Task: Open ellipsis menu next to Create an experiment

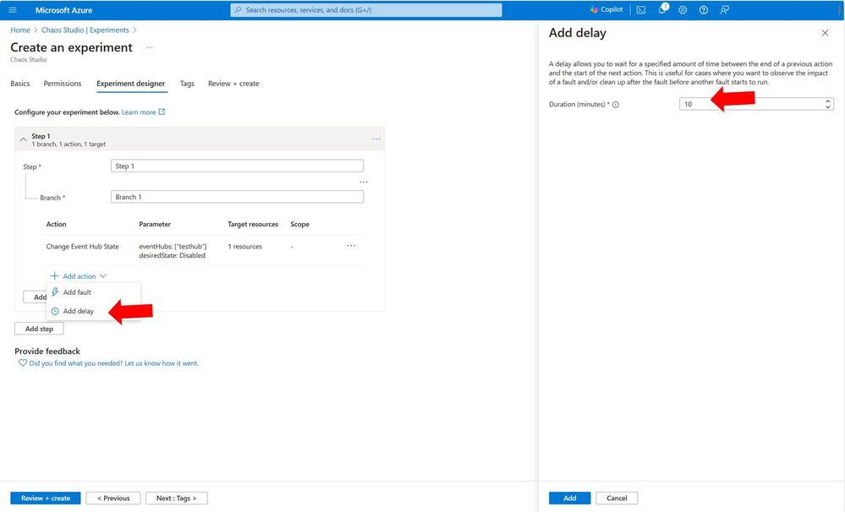Action: click(x=149, y=47)
